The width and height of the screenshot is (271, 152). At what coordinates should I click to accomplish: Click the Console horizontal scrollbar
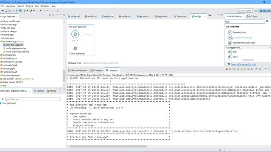coord(108,146)
